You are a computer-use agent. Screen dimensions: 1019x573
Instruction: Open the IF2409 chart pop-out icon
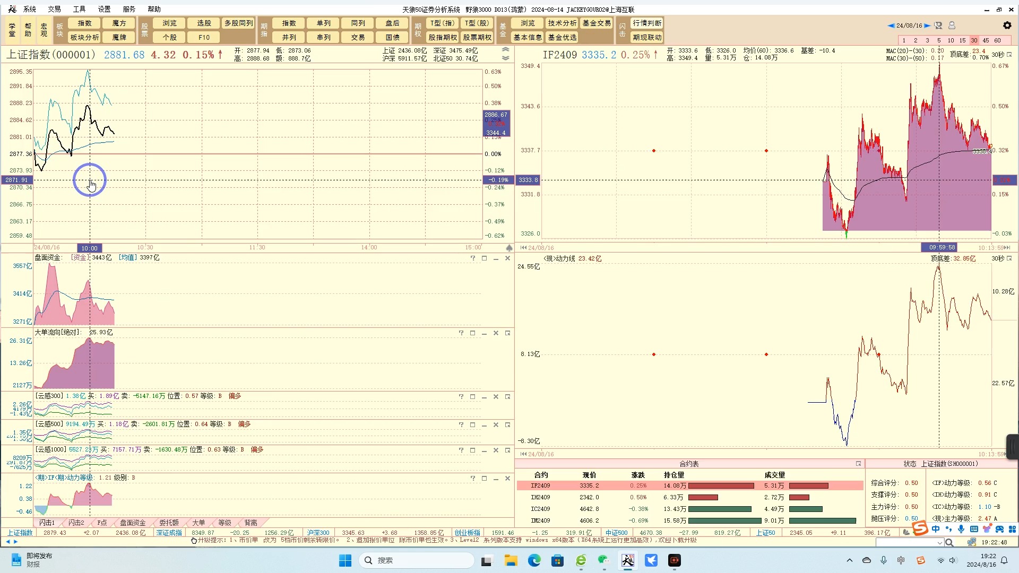[x=1009, y=55]
